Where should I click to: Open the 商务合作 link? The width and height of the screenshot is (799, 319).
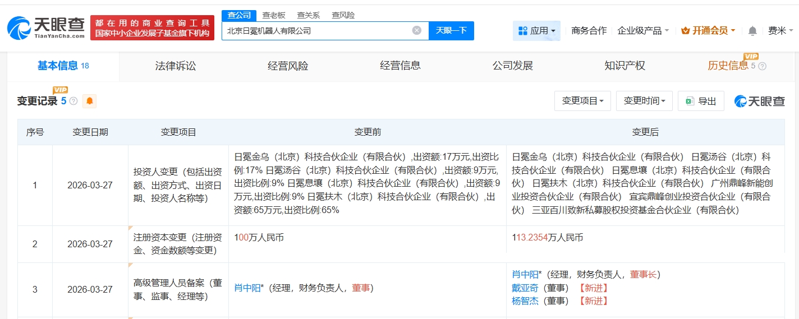[589, 31]
